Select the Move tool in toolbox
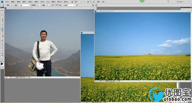Viewport: 192px width, 103px height. click(2, 11)
